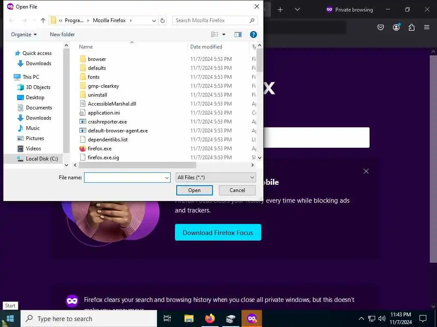Select the gmp-clearkey folder
Image resolution: width=437 pixels, height=327 pixels.
click(x=103, y=86)
